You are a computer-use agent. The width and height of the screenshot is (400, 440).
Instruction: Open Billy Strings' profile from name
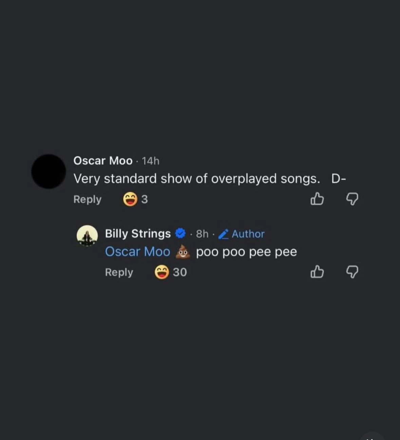[138, 234]
